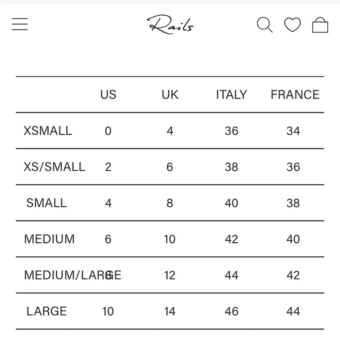340x340 pixels.
Task: Click the ITALY column header
Action: pos(231,95)
